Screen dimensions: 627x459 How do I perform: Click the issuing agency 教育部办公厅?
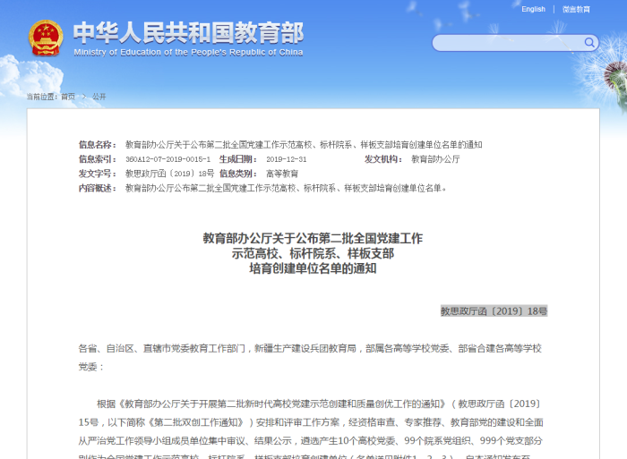[435, 159]
